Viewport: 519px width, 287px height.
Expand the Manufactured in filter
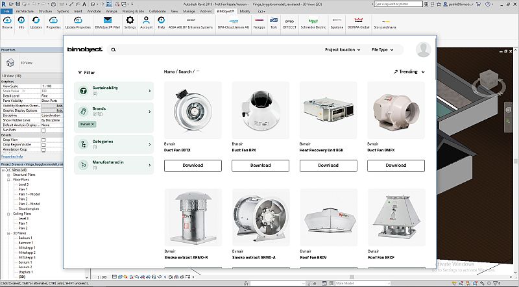click(114, 165)
